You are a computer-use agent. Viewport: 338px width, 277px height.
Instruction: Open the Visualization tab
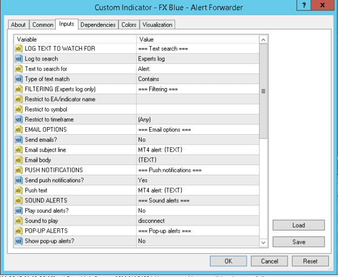157,25
